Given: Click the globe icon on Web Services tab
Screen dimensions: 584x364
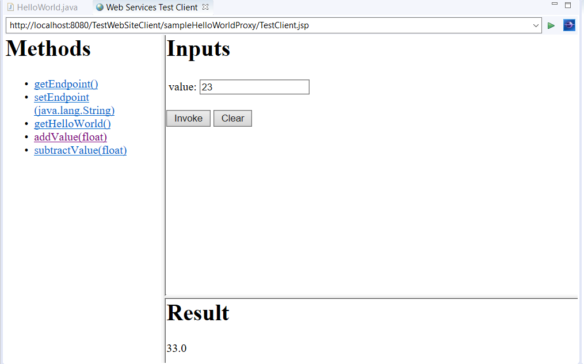Looking at the screenshot, I should (100, 8).
